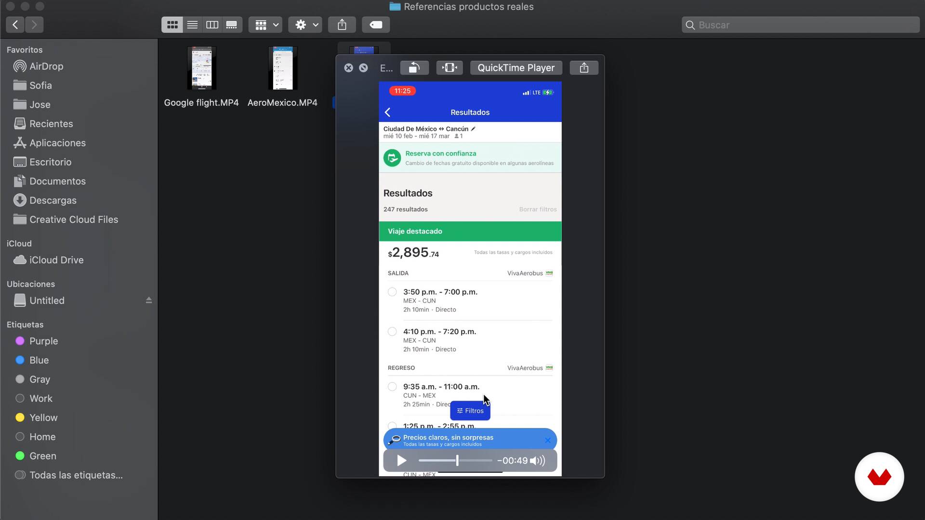The height and width of the screenshot is (520, 925).
Task: Switch Finder to gallery view
Action: tap(232, 25)
